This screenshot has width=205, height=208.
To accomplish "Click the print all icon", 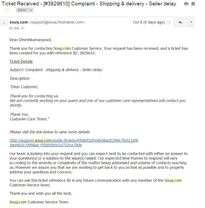I will pyautogui.click(x=186, y=4).
